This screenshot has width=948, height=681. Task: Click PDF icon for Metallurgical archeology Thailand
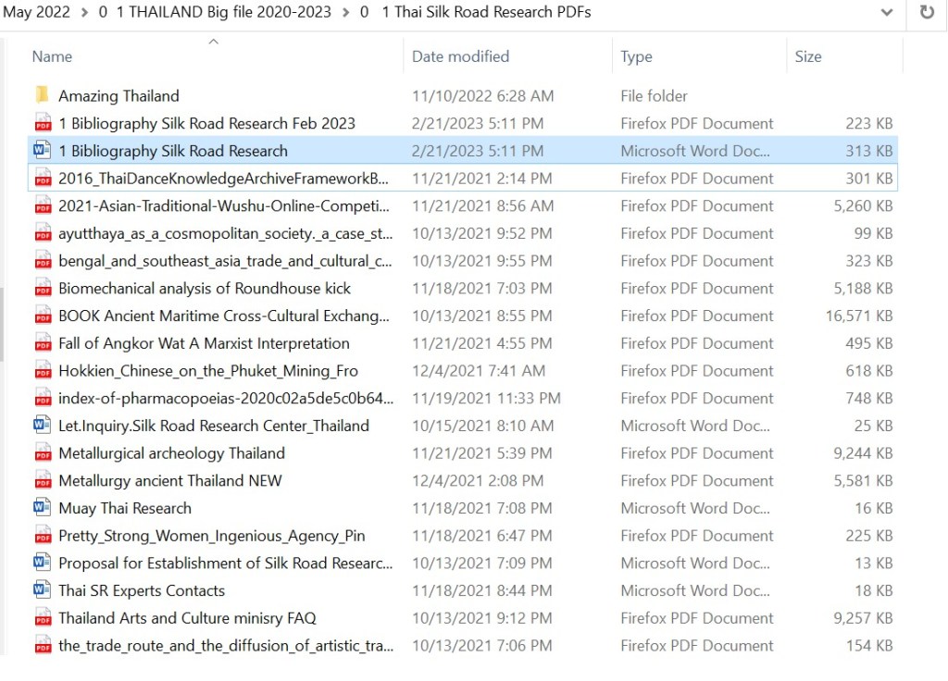[x=42, y=453]
